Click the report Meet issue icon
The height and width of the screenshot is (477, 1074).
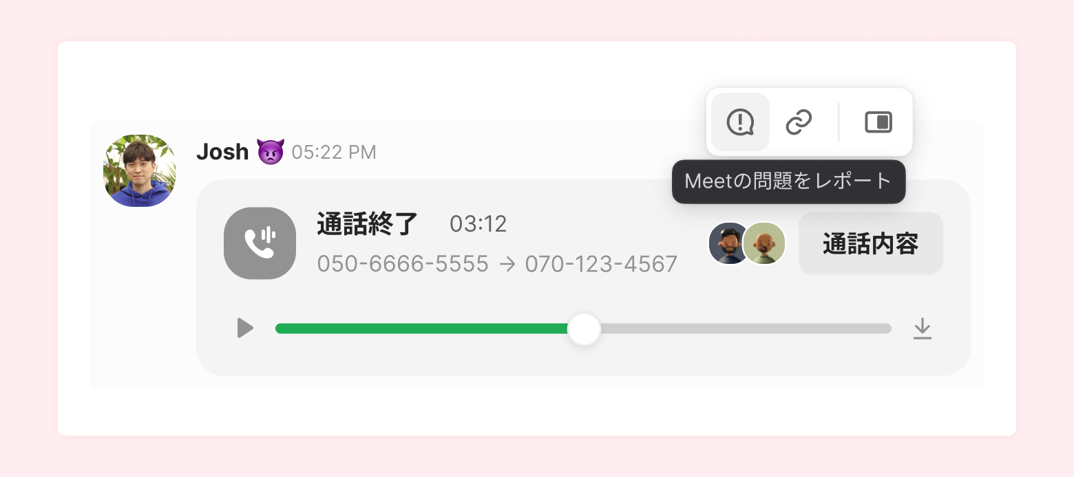click(x=740, y=122)
